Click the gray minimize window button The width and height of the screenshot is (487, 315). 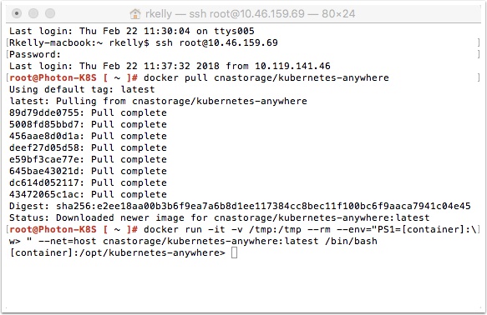(x=33, y=13)
